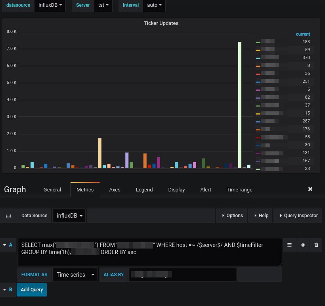Open the Interval auto variable dropdown

[154, 5]
